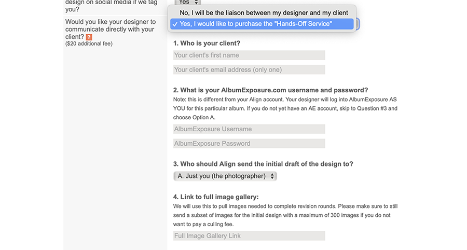Image resolution: width=467 pixels, height=250 pixels.
Task: Open the orange question mark help icon
Action: pyautogui.click(x=89, y=37)
